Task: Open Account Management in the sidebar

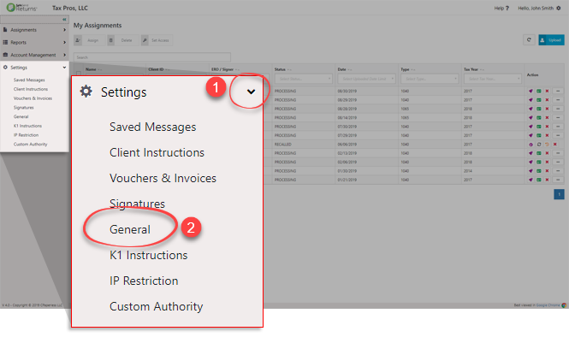Action: pos(34,54)
